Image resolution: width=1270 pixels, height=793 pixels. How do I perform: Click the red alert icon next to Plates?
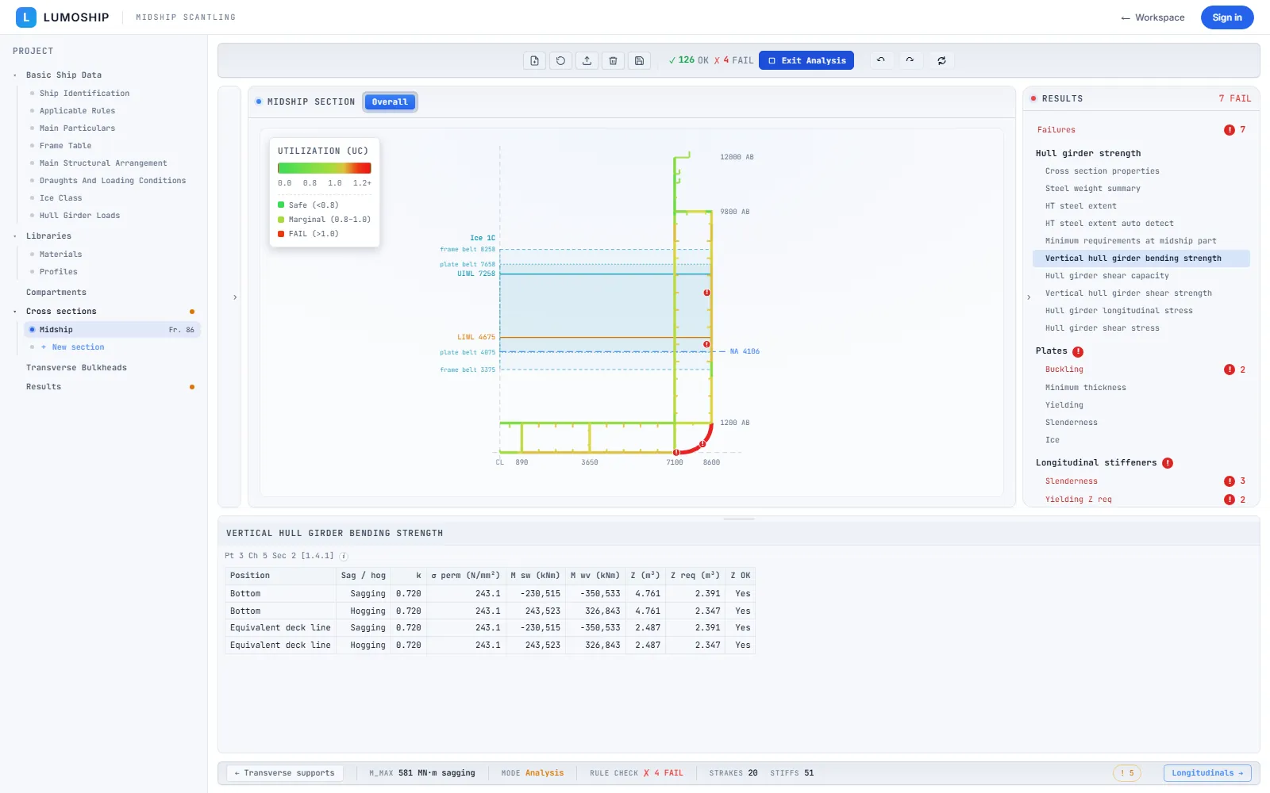tap(1078, 351)
